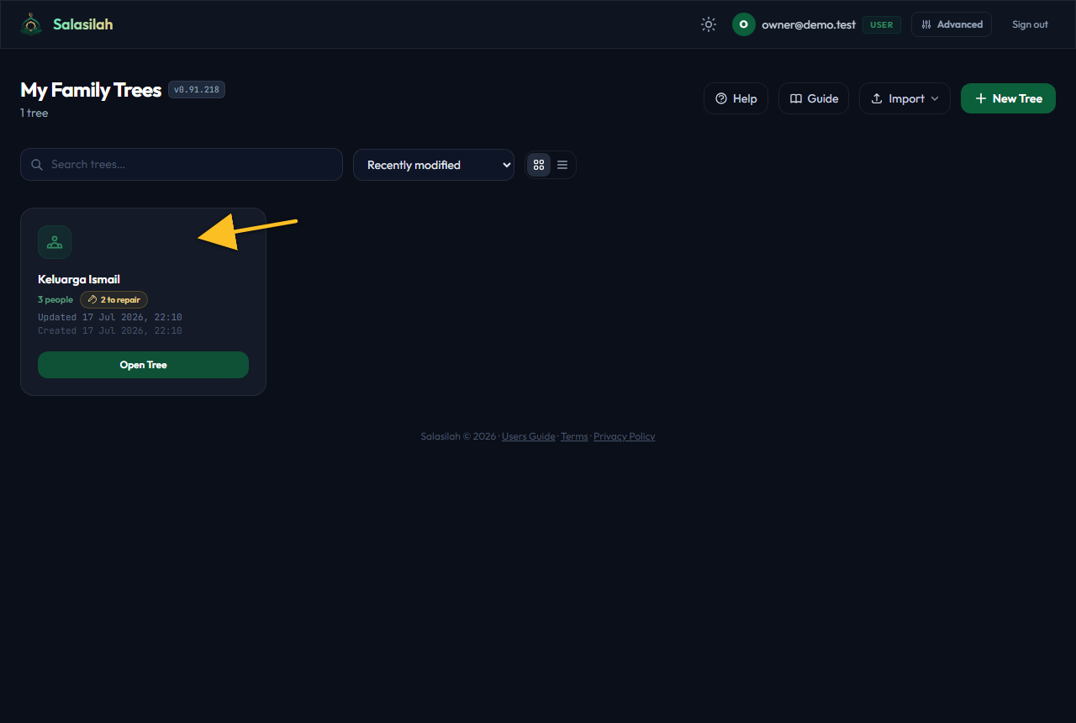The height and width of the screenshot is (723, 1076).
Task: Toggle the light/dark theme sun icon
Action: [x=709, y=24]
